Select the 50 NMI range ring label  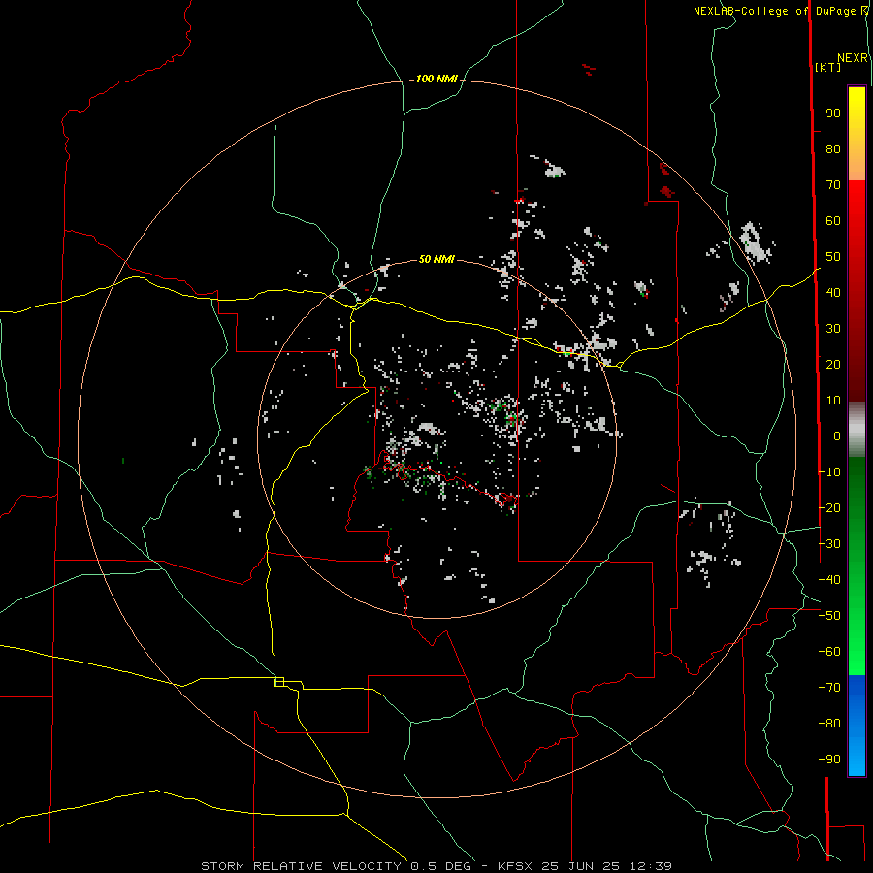[436, 259]
